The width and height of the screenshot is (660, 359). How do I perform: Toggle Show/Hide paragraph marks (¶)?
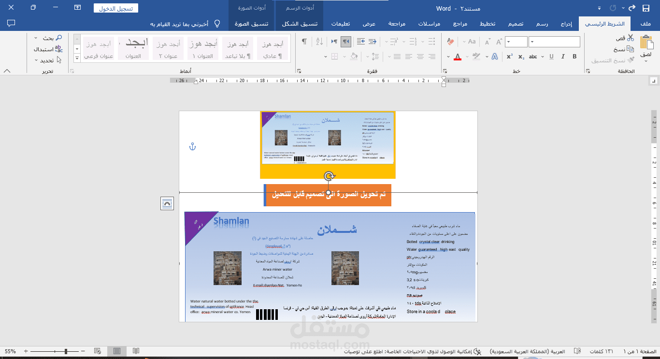pyautogui.click(x=304, y=42)
